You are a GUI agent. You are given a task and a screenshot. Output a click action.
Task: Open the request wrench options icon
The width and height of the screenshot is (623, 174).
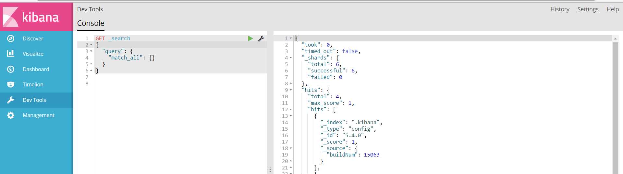pyautogui.click(x=261, y=38)
